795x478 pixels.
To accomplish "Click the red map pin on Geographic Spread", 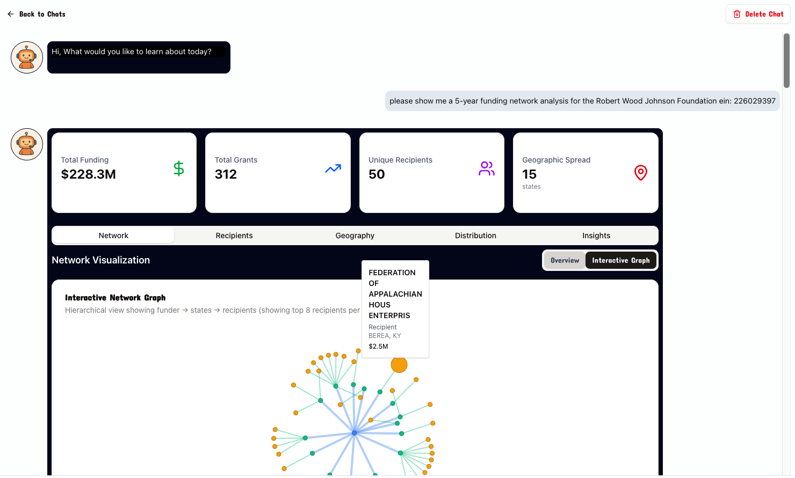I will tap(641, 173).
